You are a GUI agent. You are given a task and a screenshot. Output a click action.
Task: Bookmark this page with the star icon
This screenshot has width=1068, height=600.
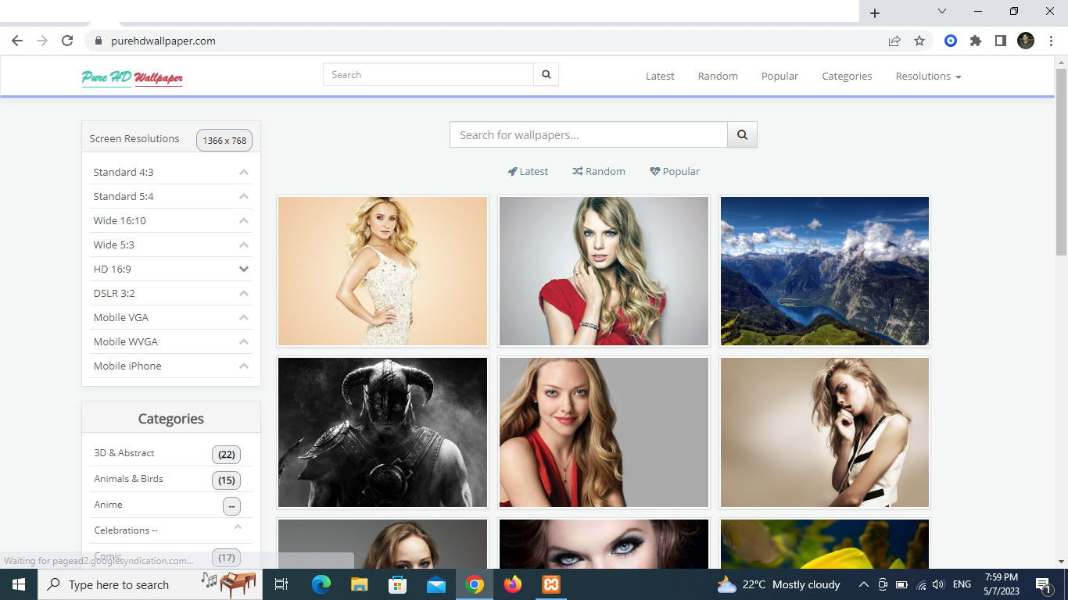[919, 41]
